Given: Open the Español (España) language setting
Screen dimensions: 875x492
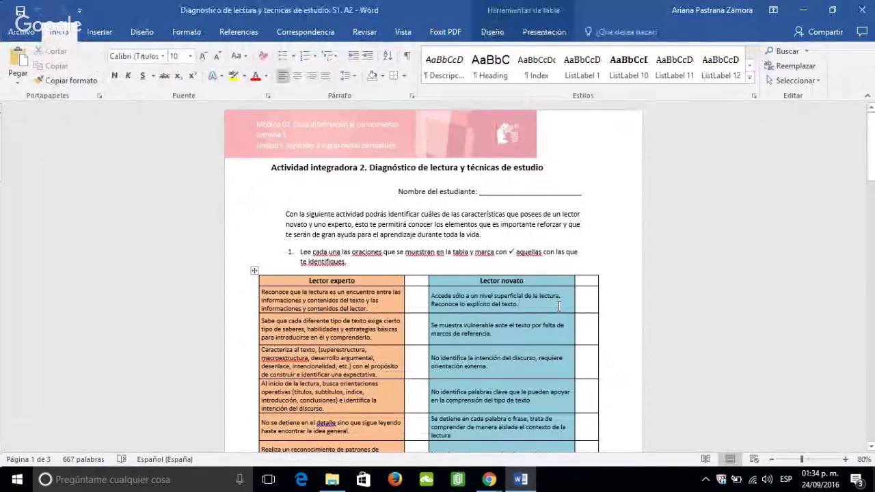Looking at the screenshot, I should pos(165,459).
